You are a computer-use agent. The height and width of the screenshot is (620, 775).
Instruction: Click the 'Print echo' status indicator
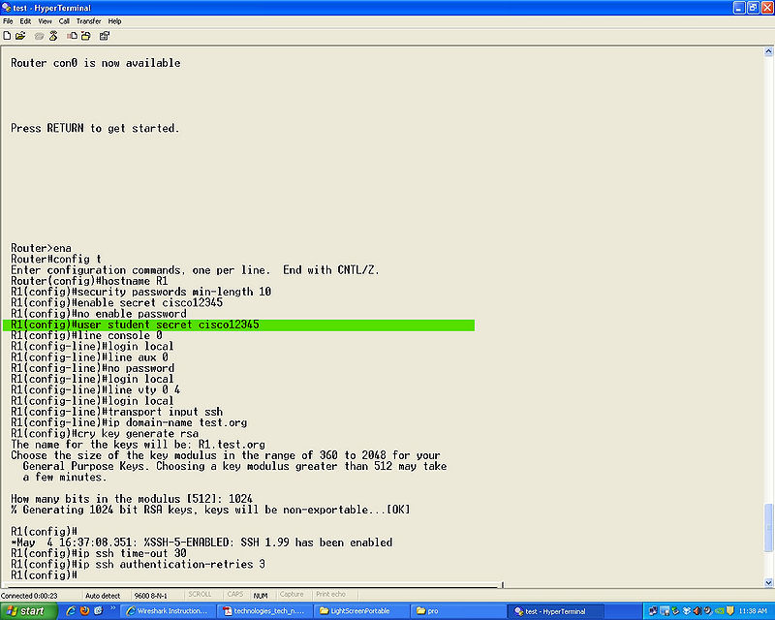point(330,594)
